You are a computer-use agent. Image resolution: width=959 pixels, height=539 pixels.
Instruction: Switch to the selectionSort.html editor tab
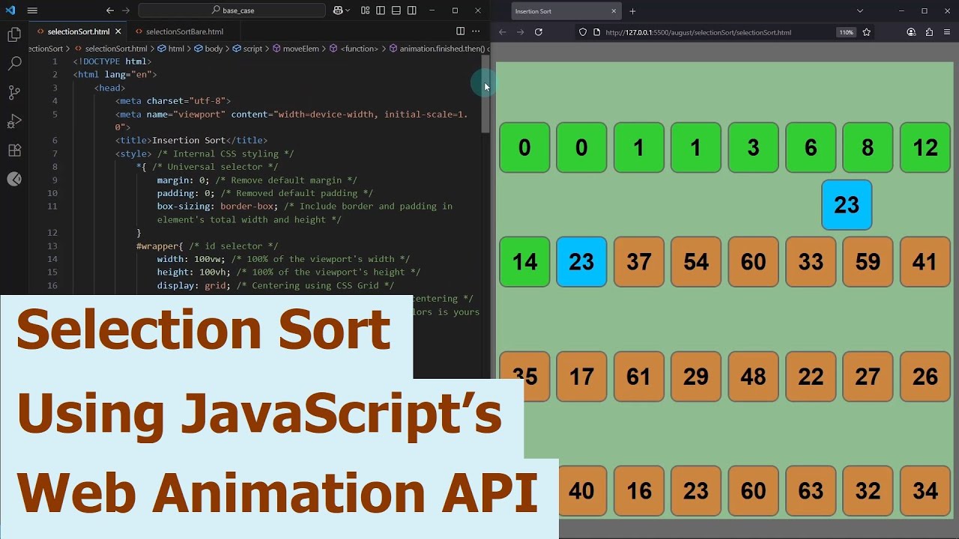tap(79, 31)
